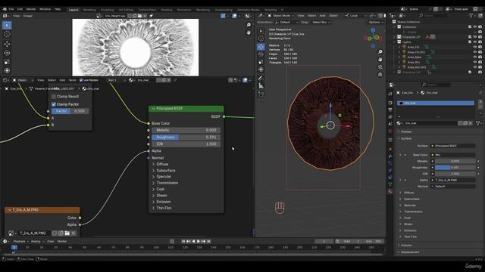Click the pin icon next to Iris_Height image name
Image resolution: width=485 pixels, height=272 pixels.
pyautogui.click(x=152, y=16)
